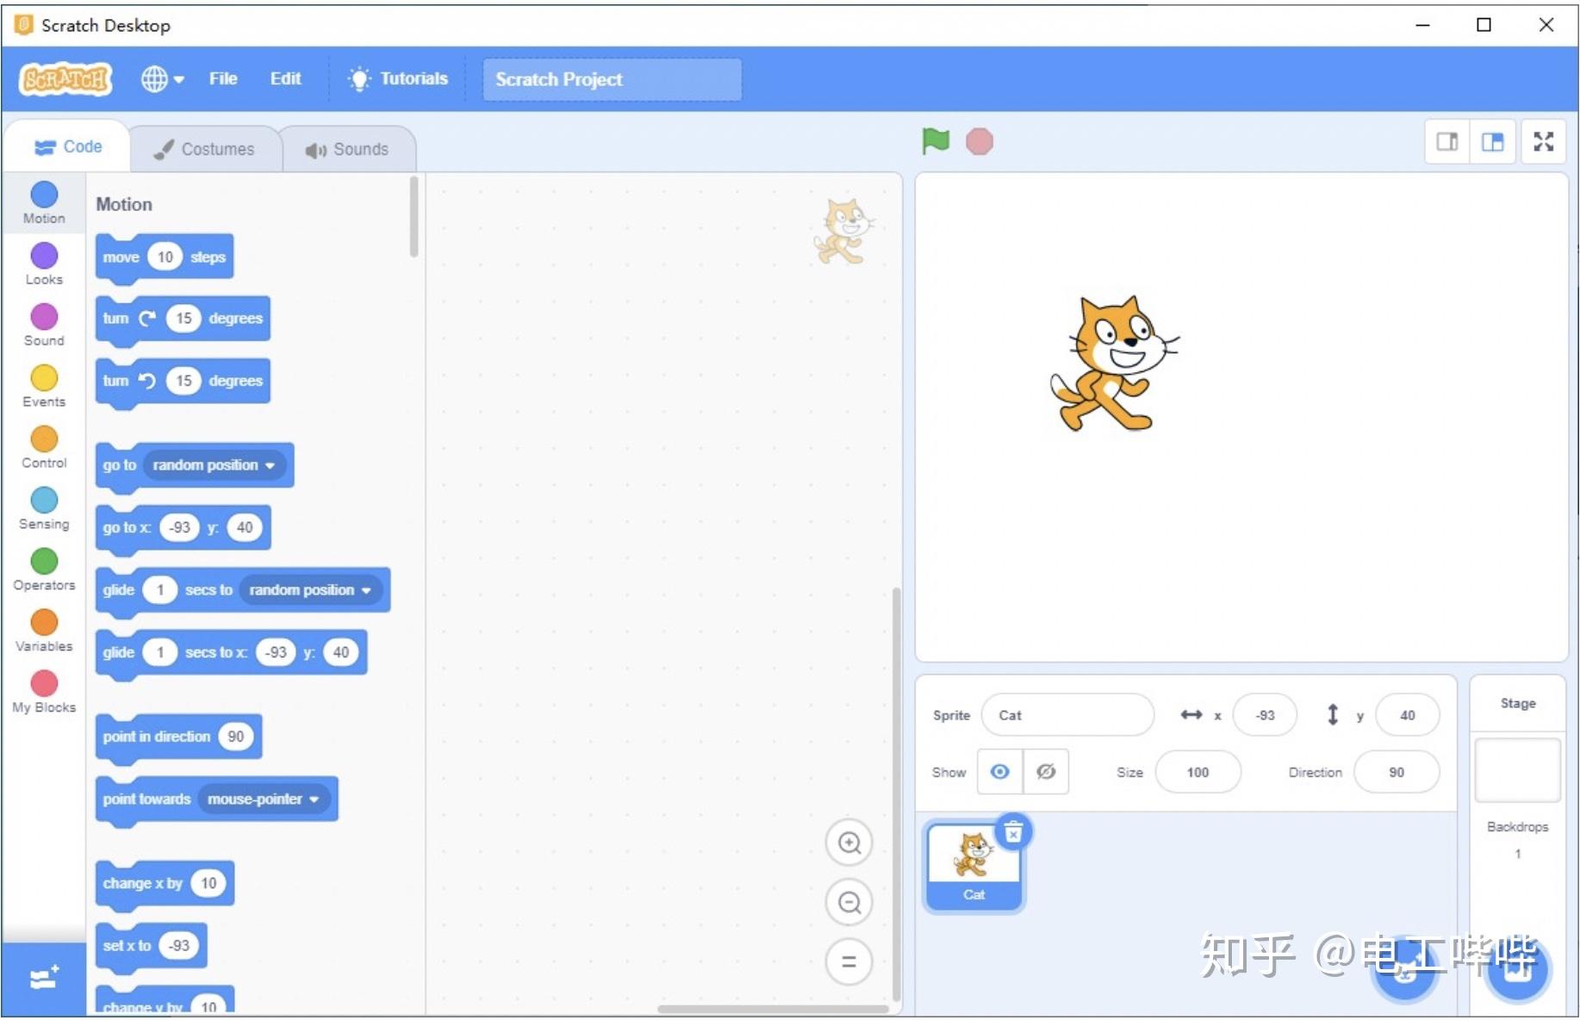Open the Sound blocks category

(43, 325)
